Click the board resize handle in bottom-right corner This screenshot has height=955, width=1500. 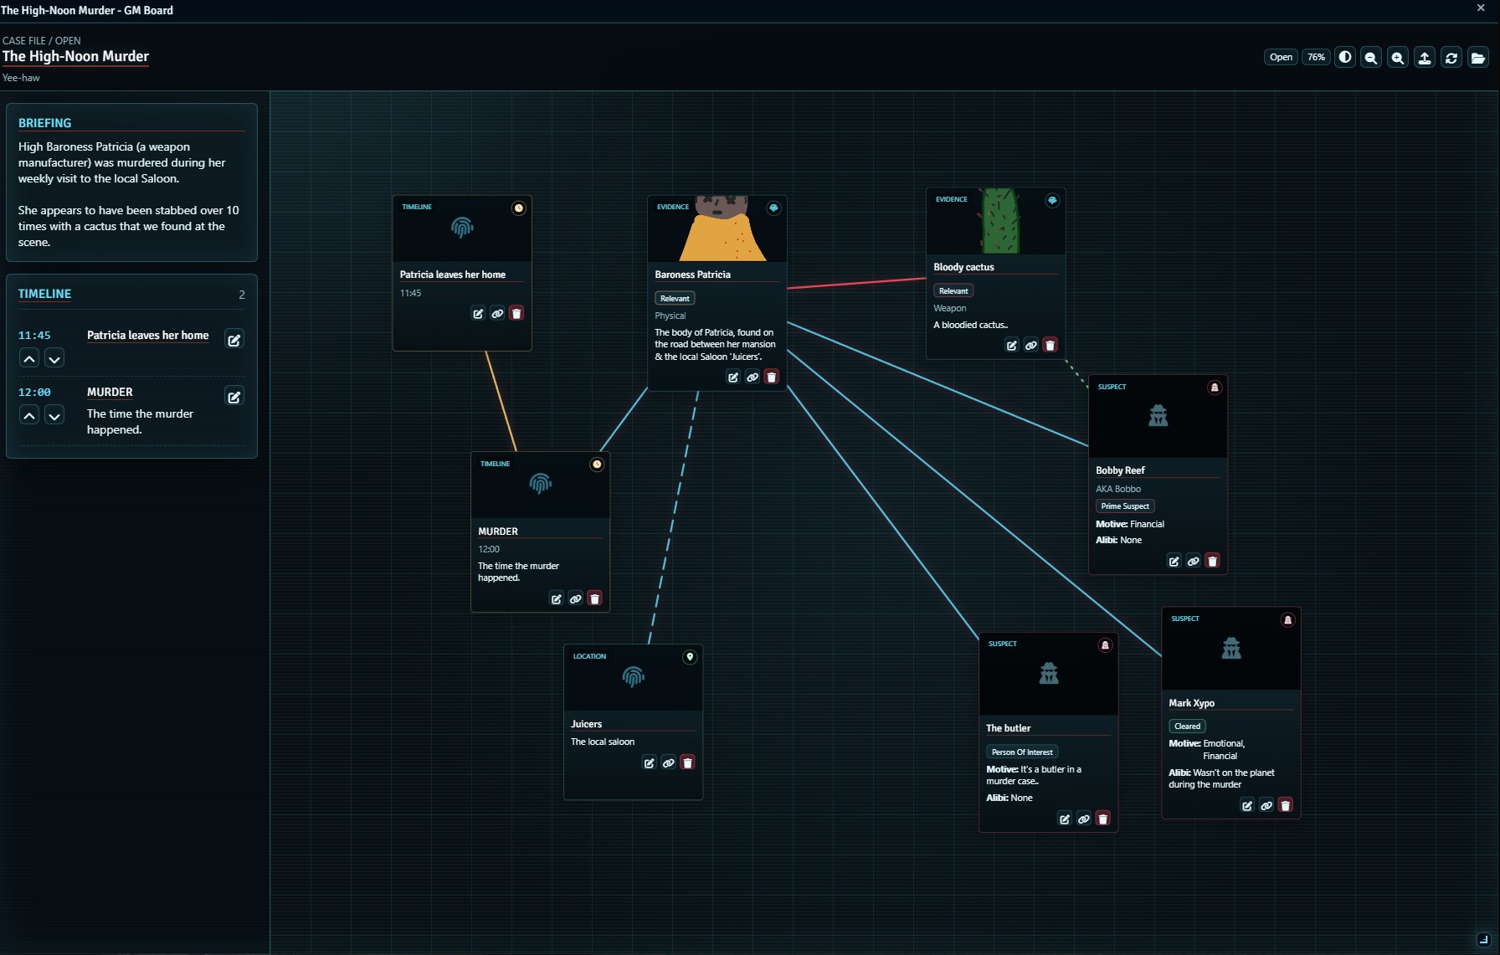point(1483,939)
